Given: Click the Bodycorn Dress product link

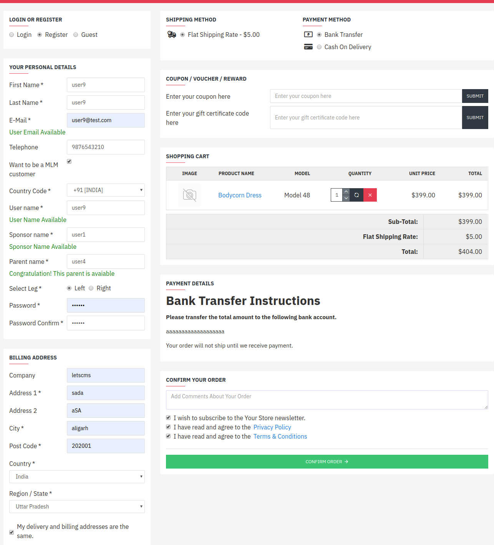Looking at the screenshot, I should point(240,195).
